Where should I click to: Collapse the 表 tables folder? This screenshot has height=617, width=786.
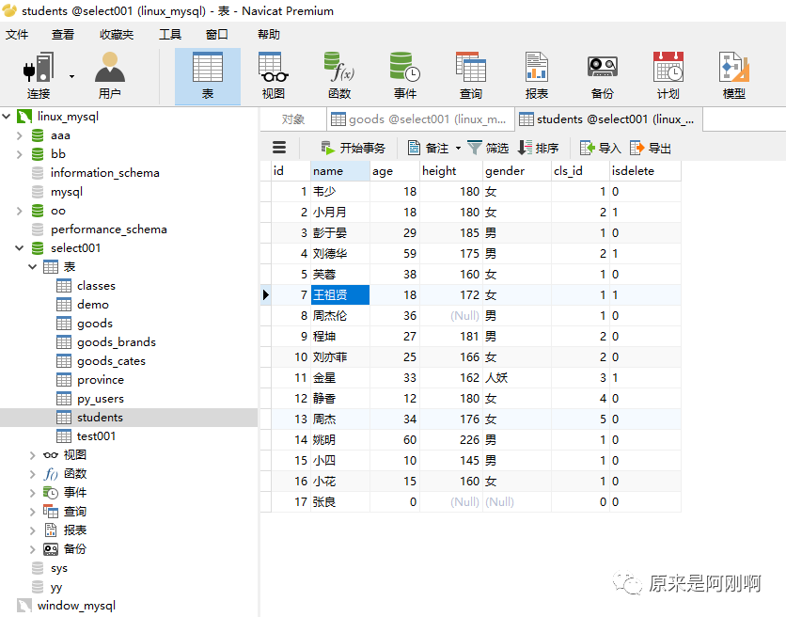pyautogui.click(x=33, y=267)
